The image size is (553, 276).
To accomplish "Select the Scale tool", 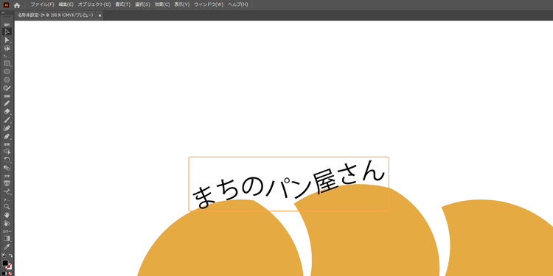I will [7, 168].
